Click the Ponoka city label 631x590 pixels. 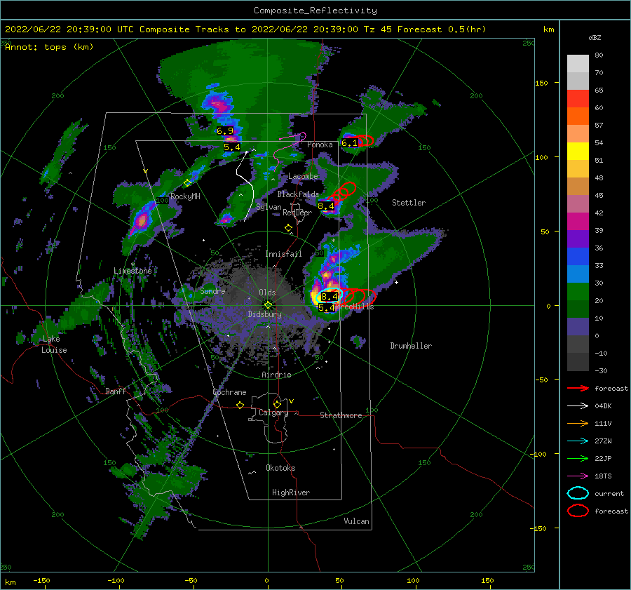[x=320, y=145]
